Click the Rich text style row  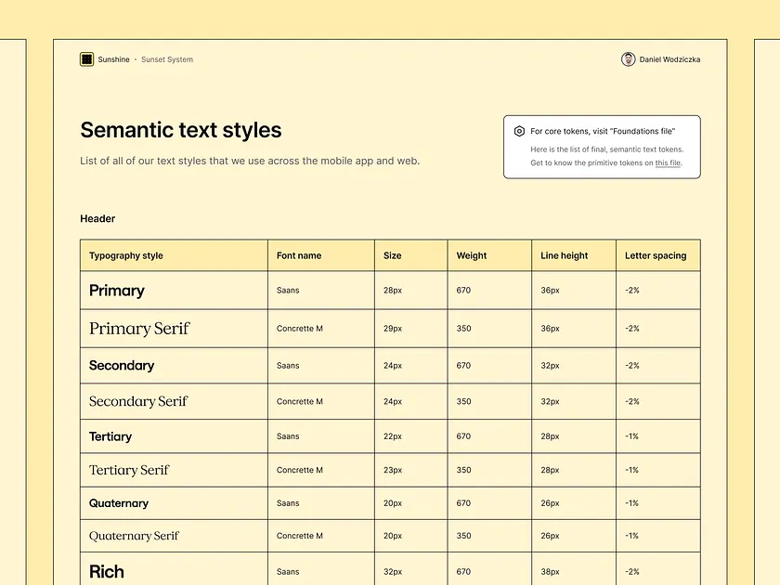point(106,571)
